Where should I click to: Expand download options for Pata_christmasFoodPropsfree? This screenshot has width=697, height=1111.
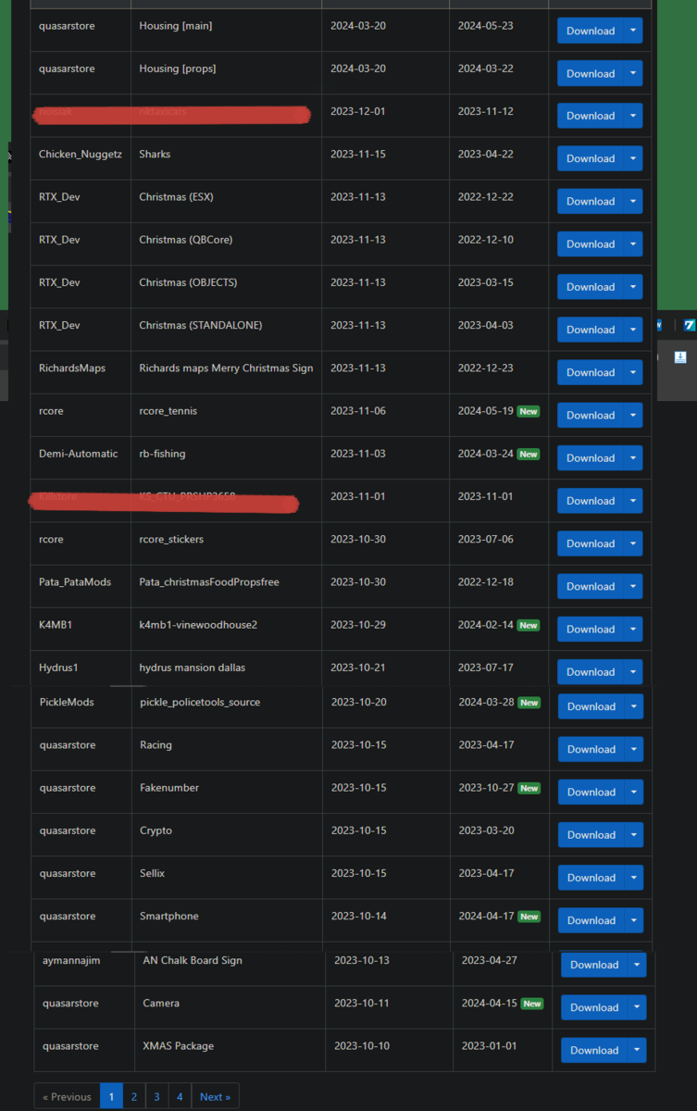pyautogui.click(x=633, y=586)
